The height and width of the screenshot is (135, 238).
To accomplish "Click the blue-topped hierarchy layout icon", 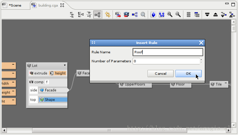I will pyautogui.click(x=197, y=15).
